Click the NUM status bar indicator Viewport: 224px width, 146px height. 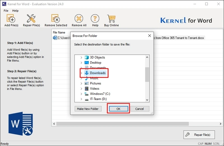pyautogui.click(x=208, y=144)
